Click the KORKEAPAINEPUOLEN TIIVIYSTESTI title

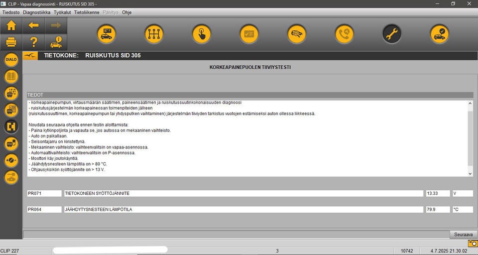click(250, 67)
